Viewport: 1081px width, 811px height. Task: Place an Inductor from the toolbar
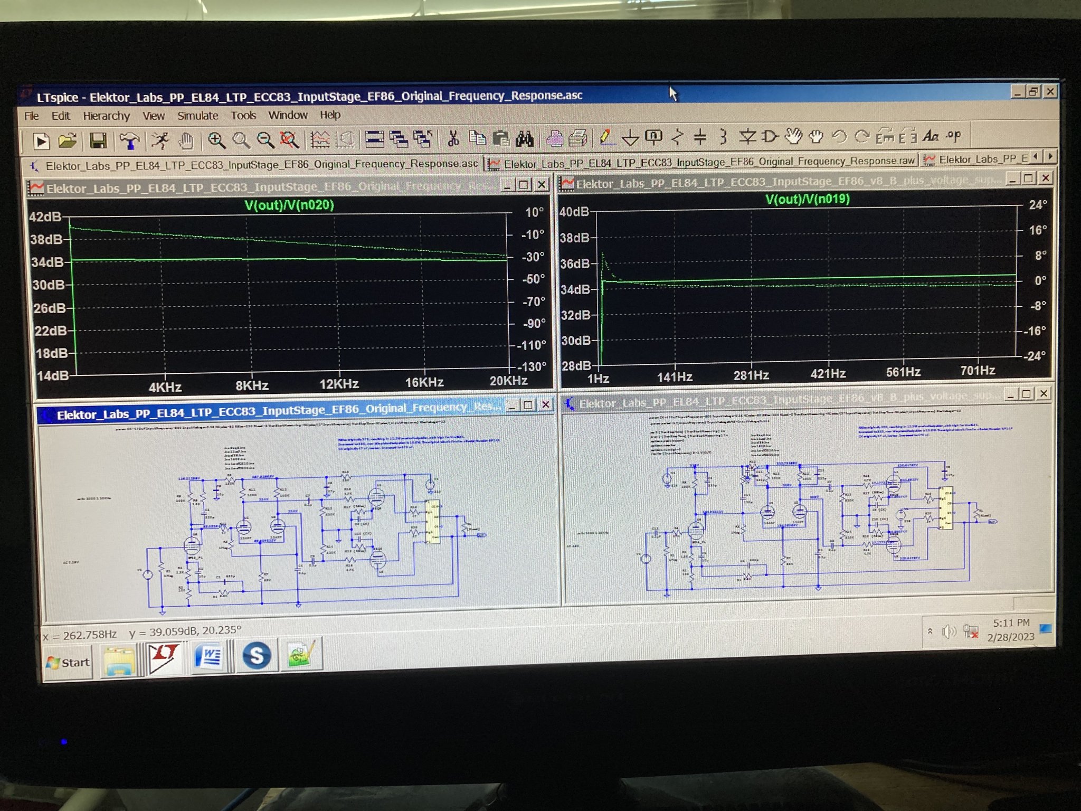point(723,137)
